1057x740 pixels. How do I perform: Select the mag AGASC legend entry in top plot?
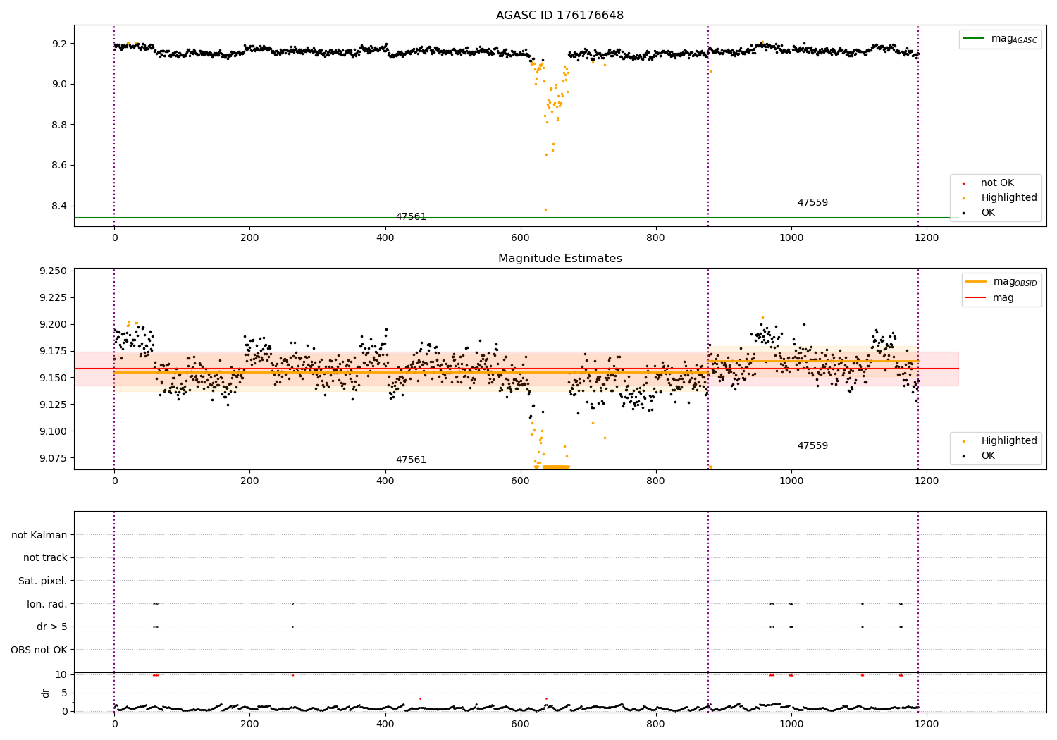[1000, 39]
